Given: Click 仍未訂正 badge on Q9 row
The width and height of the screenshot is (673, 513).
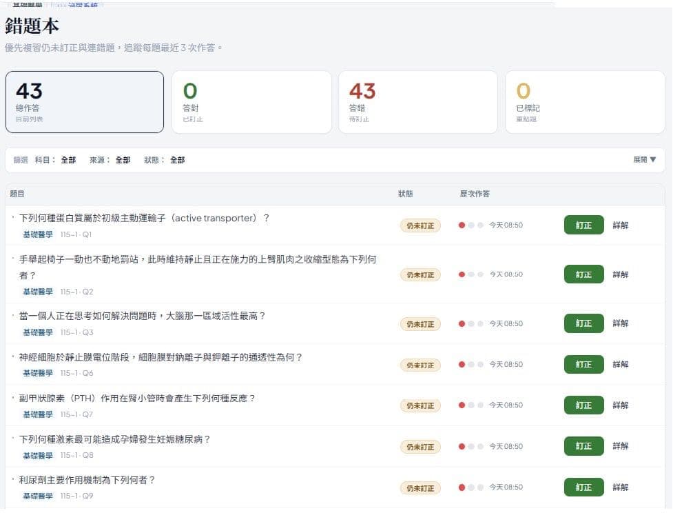Looking at the screenshot, I should click(x=420, y=488).
